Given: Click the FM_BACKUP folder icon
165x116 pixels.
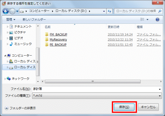Looking at the screenshot, I should pos(47,34).
